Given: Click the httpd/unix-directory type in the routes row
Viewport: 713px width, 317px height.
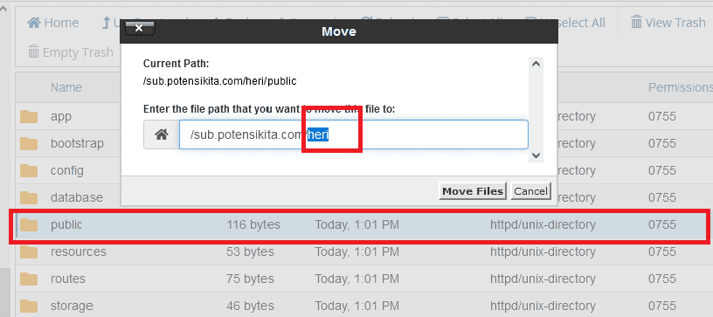Looking at the screenshot, I should 543,279.
